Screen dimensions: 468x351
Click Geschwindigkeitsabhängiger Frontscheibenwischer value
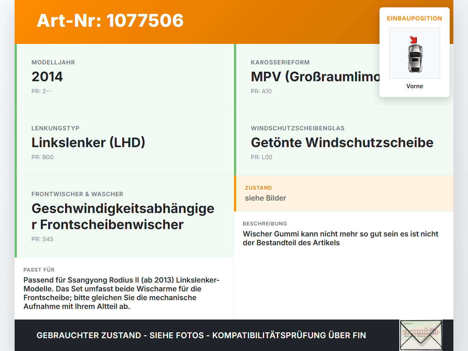123,216
